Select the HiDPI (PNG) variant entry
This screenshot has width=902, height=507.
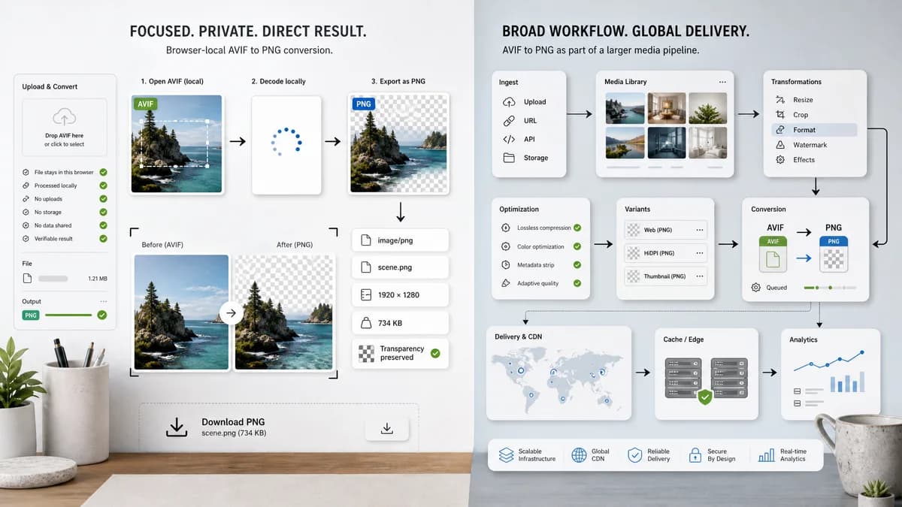[666, 253]
